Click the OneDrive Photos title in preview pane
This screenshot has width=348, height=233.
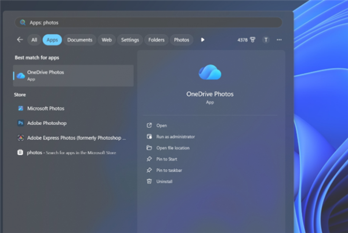[210, 94]
